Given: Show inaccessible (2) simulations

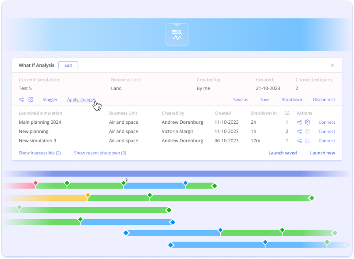Looking at the screenshot, I should (40, 153).
